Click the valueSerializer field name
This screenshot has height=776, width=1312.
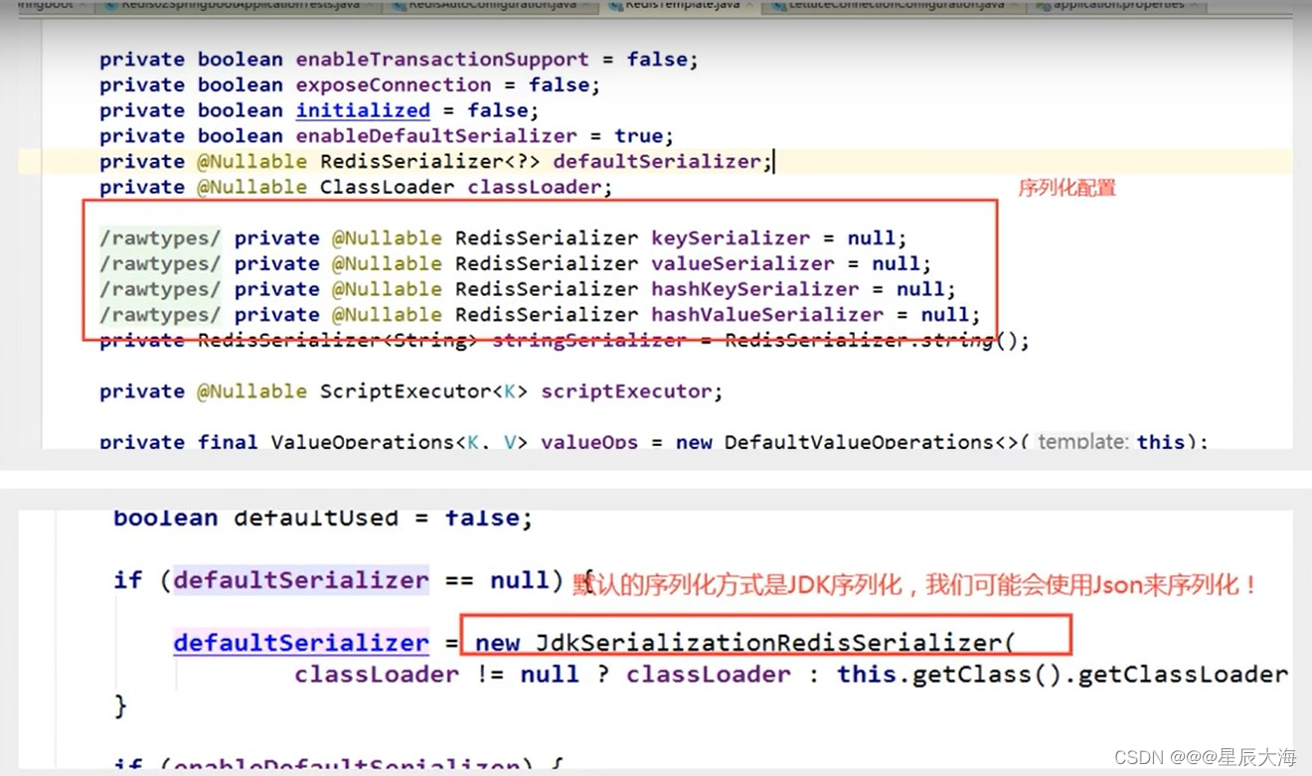pyautogui.click(x=743, y=264)
